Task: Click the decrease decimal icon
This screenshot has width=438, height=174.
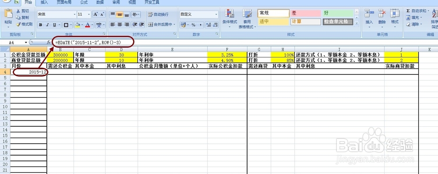Action: click(x=215, y=25)
